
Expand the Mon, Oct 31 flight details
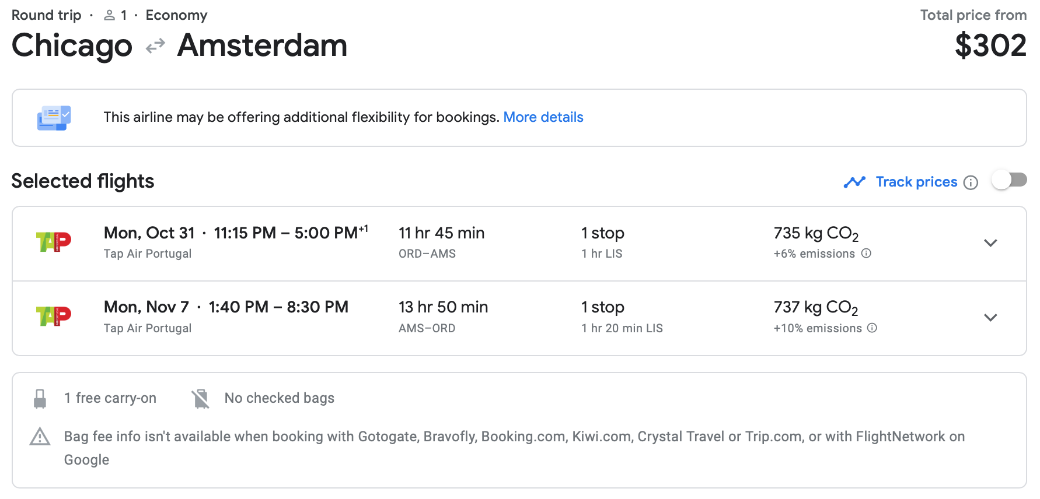[990, 243]
